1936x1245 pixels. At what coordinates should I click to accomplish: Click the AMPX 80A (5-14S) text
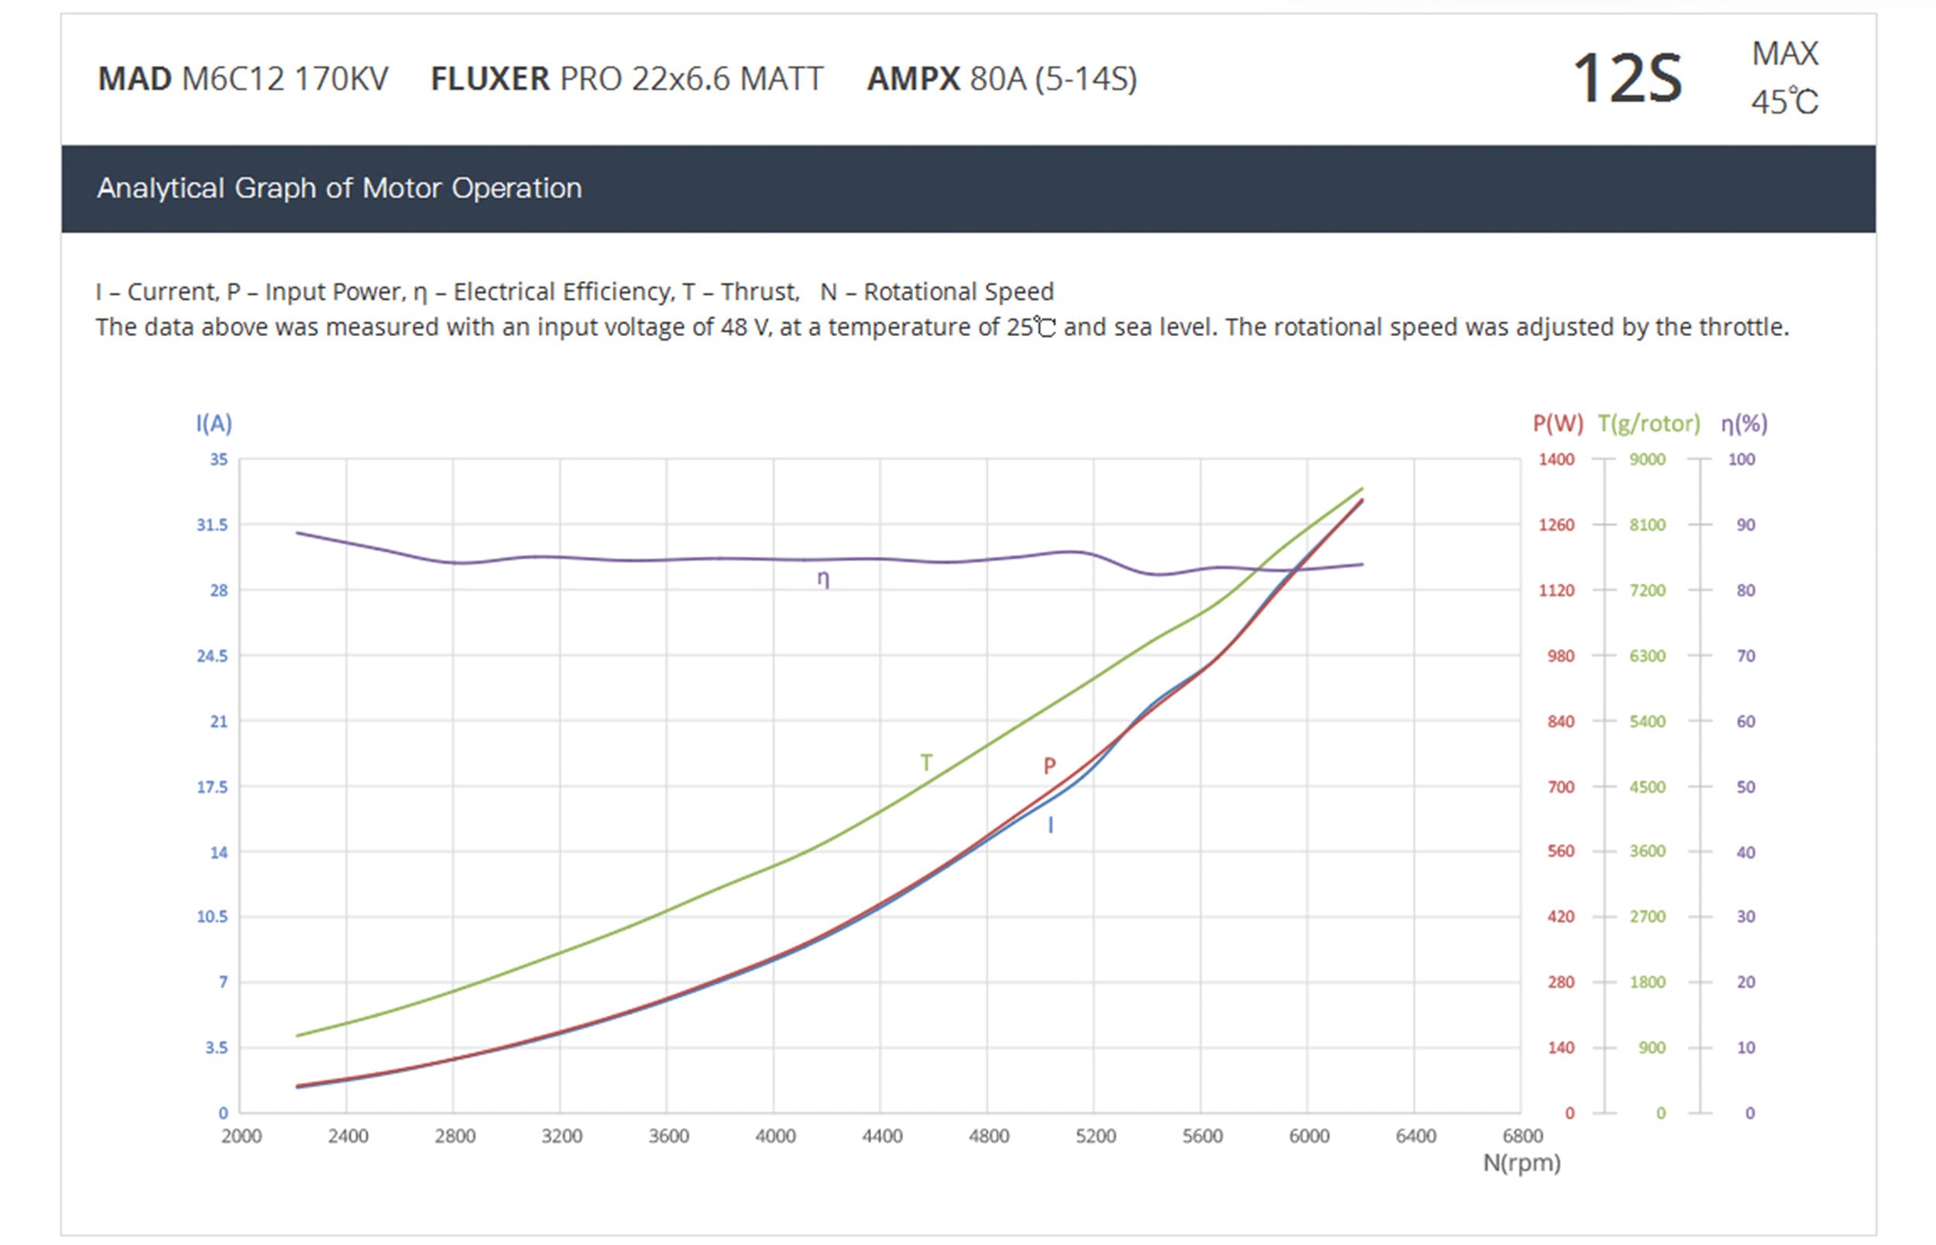[x=1001, y=78]
